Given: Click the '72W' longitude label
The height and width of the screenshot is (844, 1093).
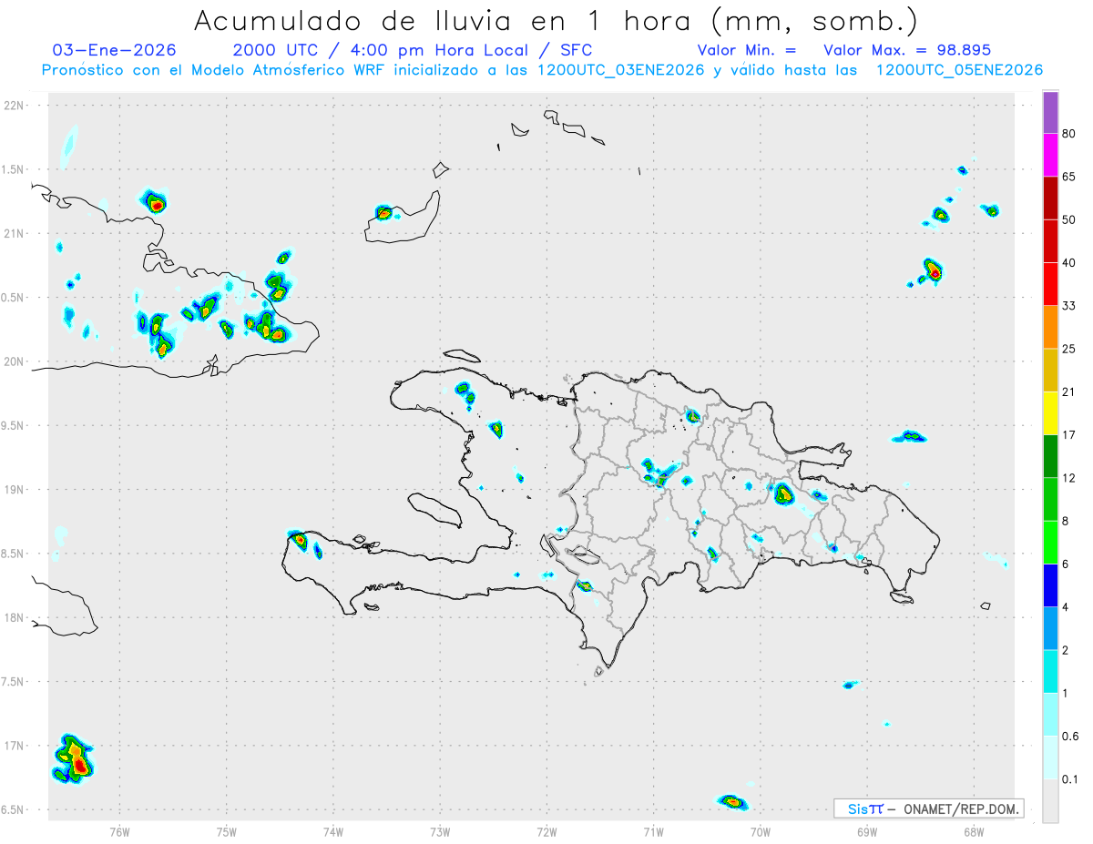Looking at the screenshot, I should pyautogui.click(x=546, y=831).
